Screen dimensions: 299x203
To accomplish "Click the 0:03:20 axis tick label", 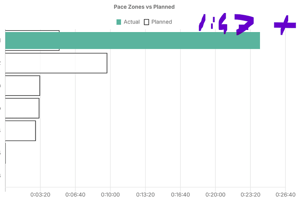I will click(x=40, y=195).
